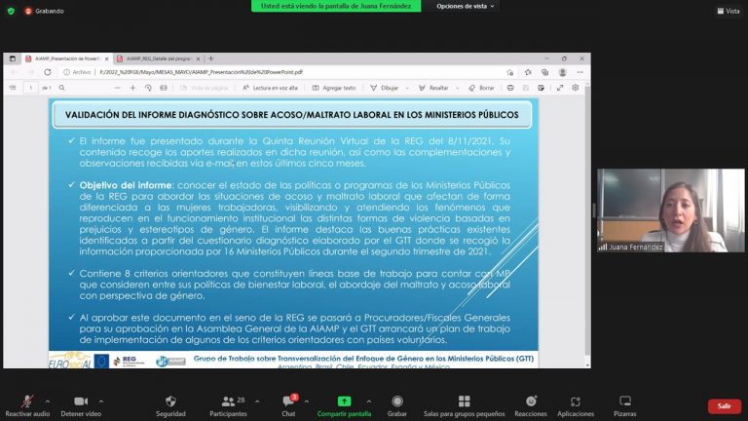
Task: Open browser Settings and more ellipsis
Action: (x=580, y=72)
